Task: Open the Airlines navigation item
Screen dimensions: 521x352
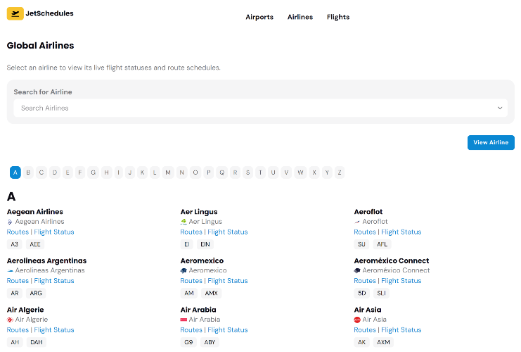Action: pos(300,17)
